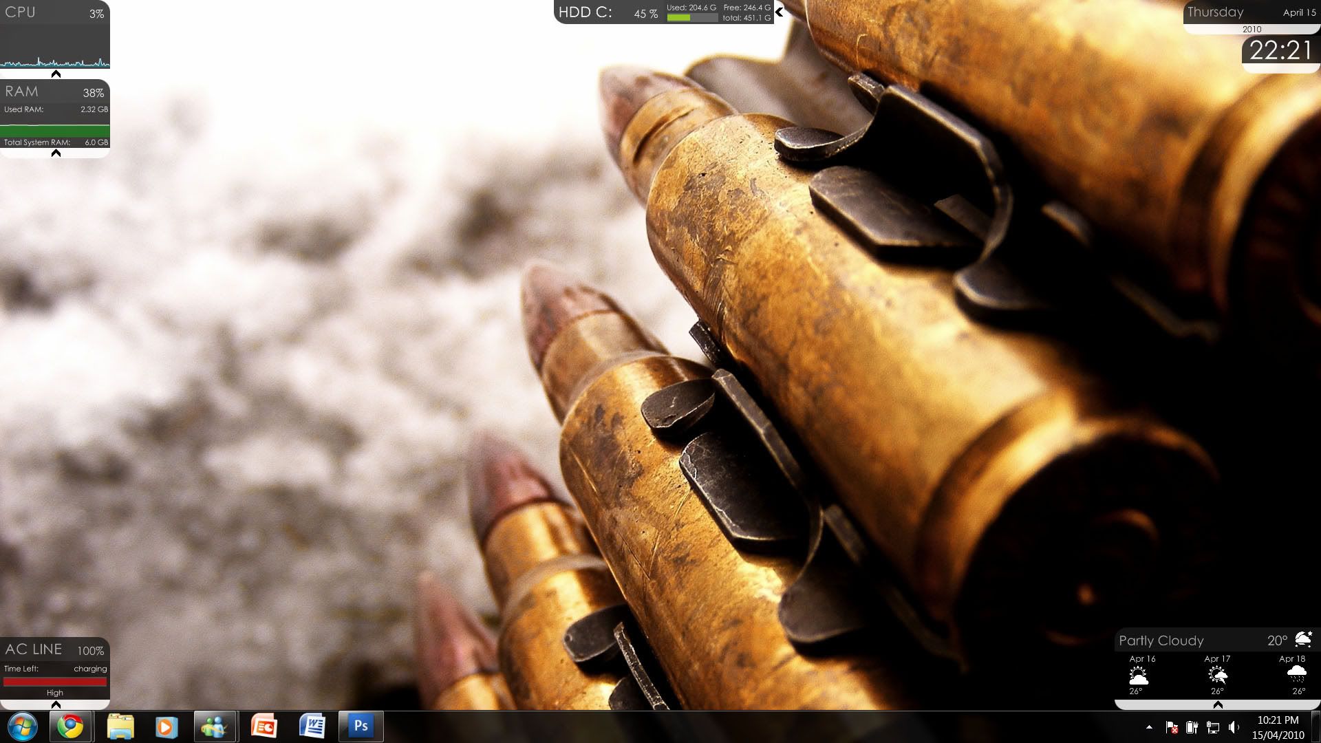Viewport: 1321px width, 743px height.
Task: Click the red battery level bar
Action: pyautogui.click(x=55, y=682)
